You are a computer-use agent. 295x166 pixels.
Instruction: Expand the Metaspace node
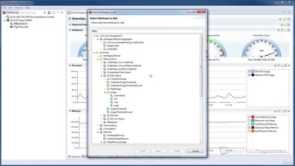tap(101, 122)
